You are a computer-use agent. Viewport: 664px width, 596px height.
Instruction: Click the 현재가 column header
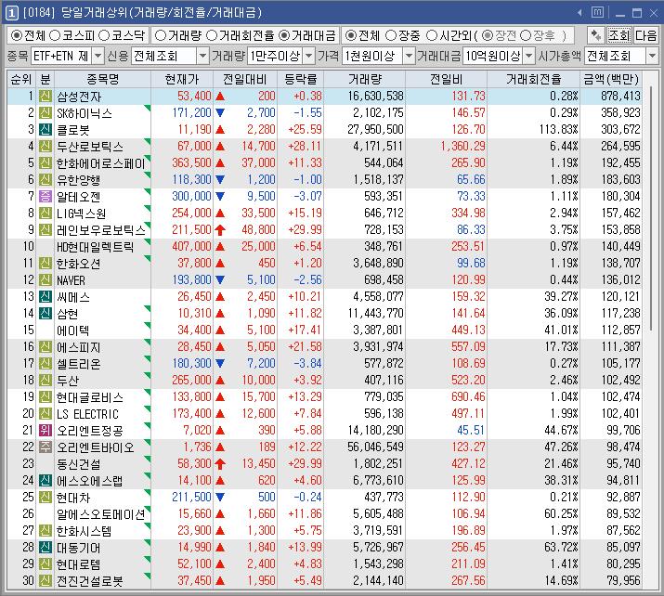click(x=182, y=79)
